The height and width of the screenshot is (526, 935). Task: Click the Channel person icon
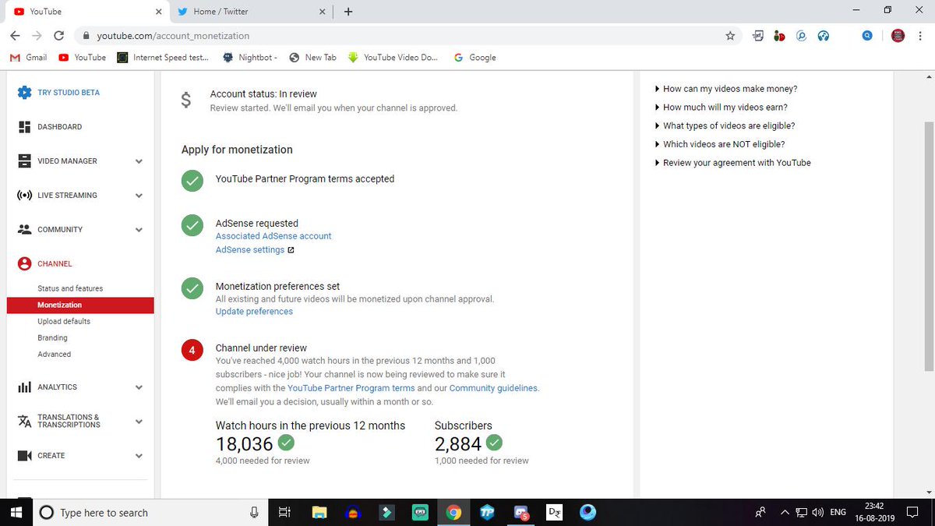pos(24,263)
